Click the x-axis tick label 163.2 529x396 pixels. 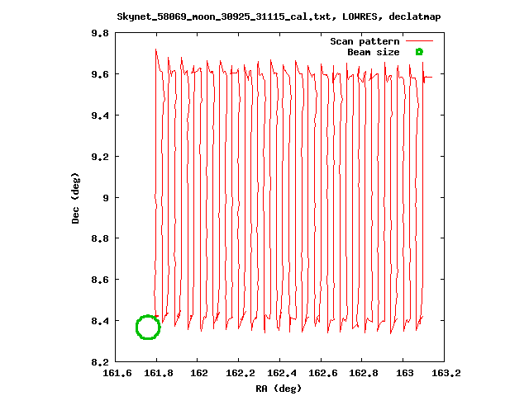point(446,373)
